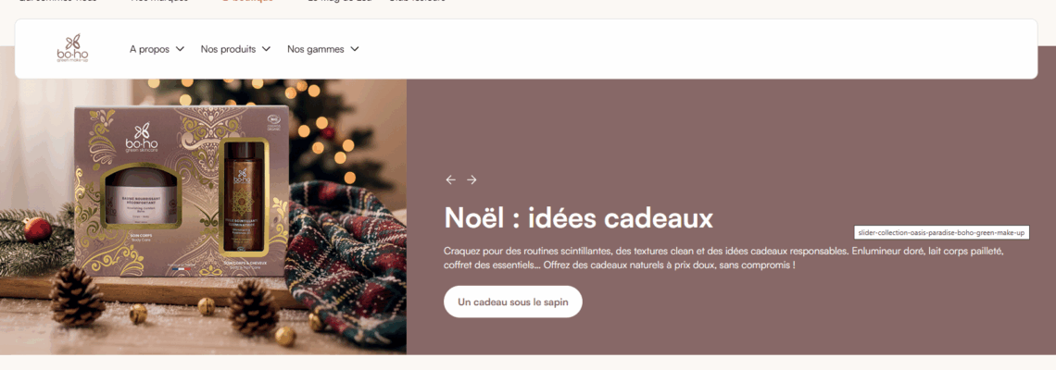Advance to the next slide arrow

471,179
